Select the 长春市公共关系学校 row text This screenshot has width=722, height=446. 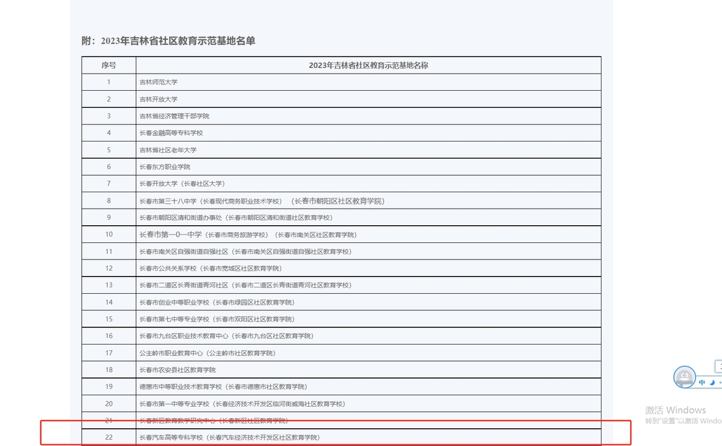(168, 268)
